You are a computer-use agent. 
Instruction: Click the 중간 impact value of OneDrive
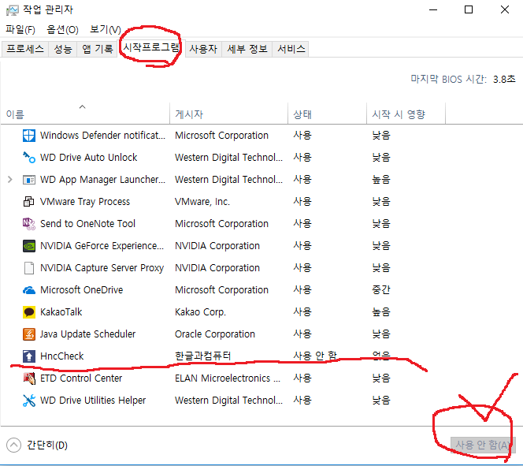pos(381,289)
